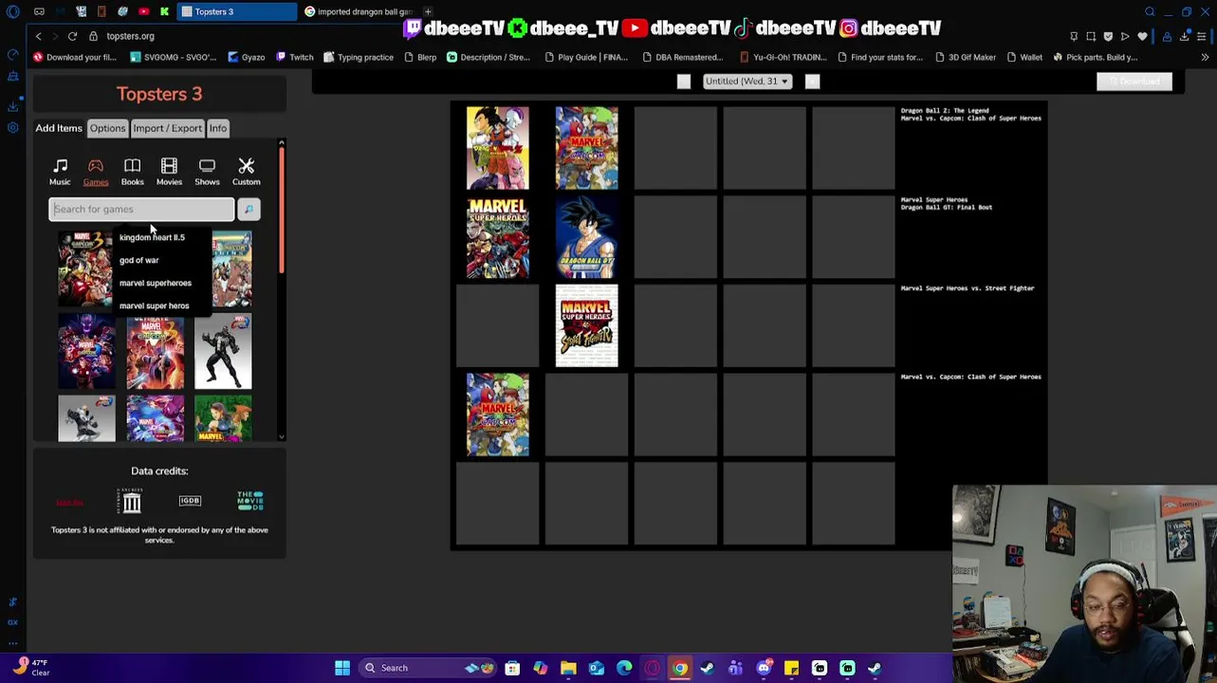Click the first-row Marvel vs Capcom cover
The width and height of the screenshot is (1217, 683).
pos(586,148)
